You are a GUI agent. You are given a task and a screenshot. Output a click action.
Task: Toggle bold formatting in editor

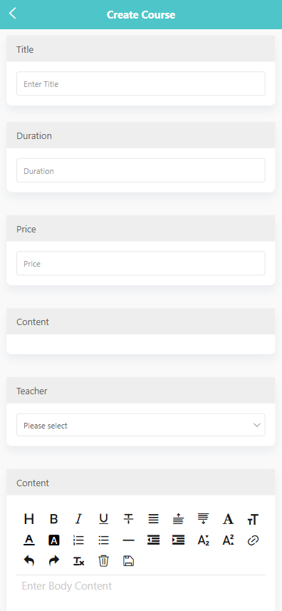coord(53,519)
